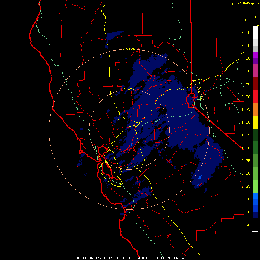Click the [IN] units label
260x260 pixels.
click(247, 20)
